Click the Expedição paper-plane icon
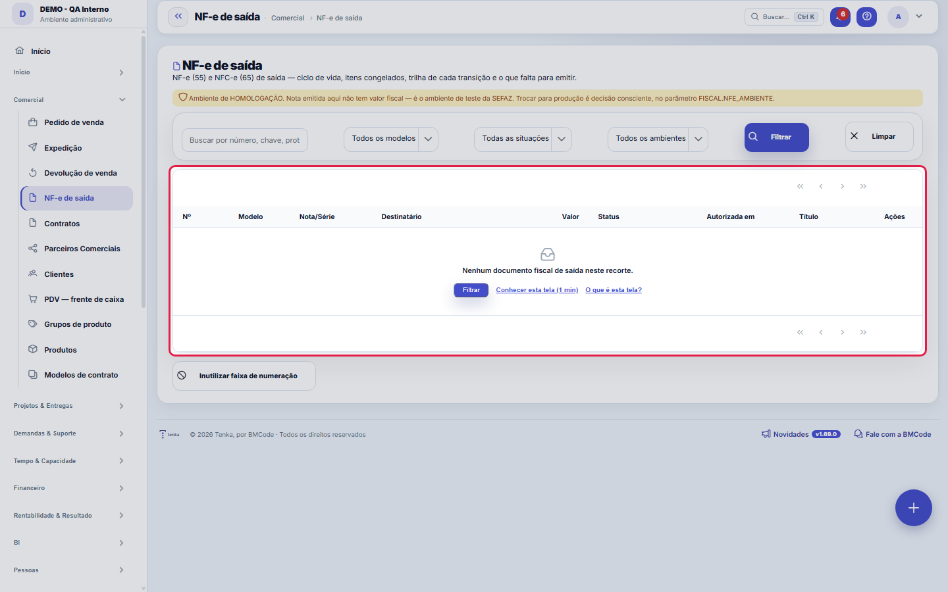 pyautogui.click(x=33, y=147)
